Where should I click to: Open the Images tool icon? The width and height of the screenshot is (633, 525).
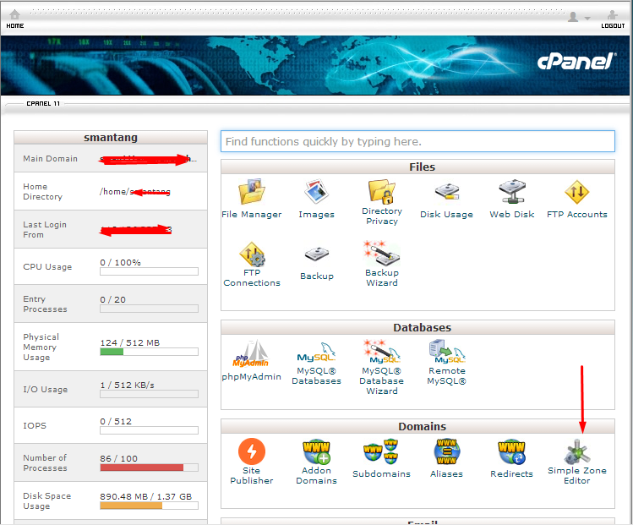point(316,191)
